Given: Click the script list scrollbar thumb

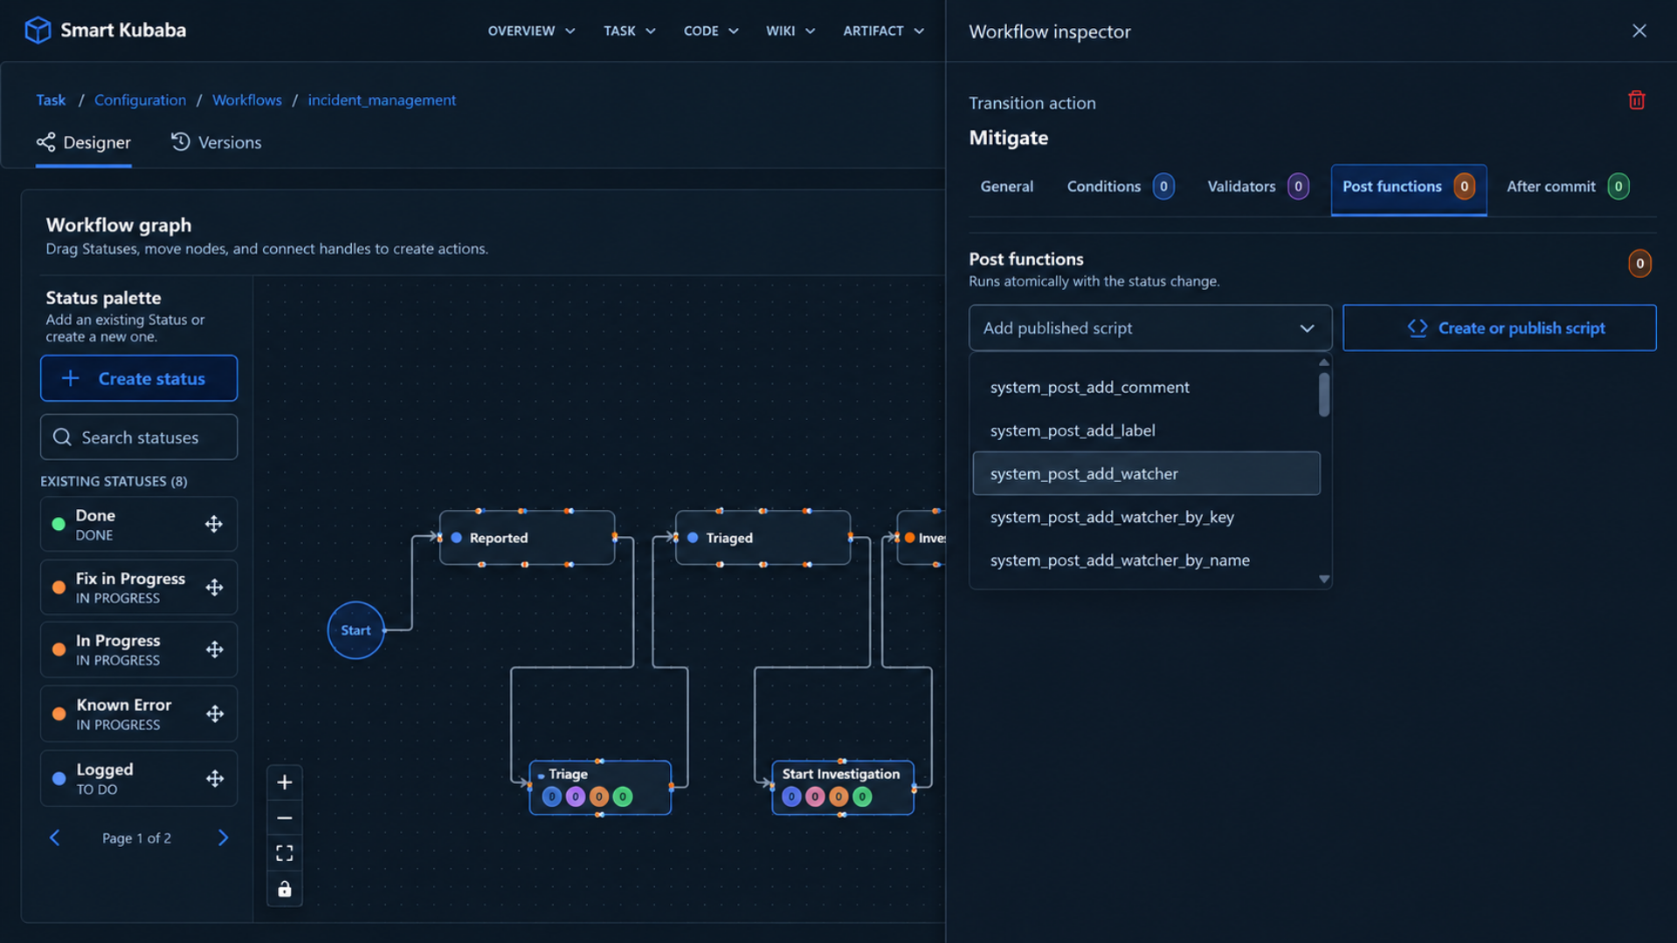Looking at the screenshot, I should 1324,395.
